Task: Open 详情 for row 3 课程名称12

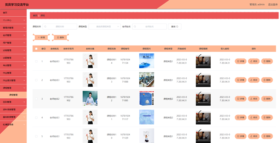Action: tap(241, 99)
